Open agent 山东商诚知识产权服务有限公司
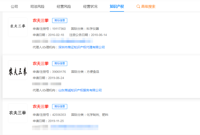200x135 pixels. [80, 90]
